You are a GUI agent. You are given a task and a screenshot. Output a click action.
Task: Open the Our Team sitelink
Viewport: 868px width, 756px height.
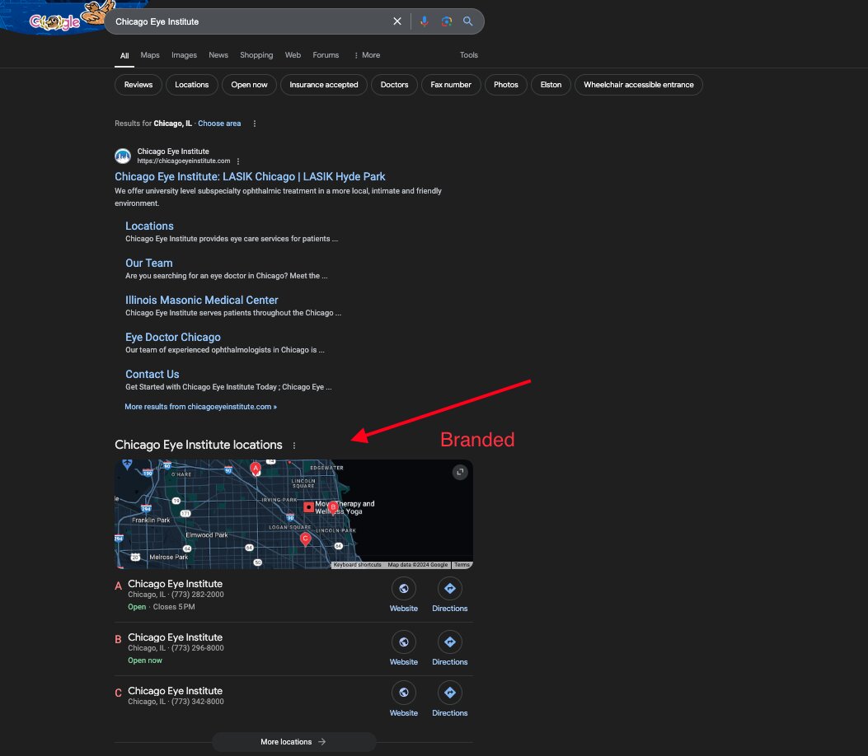click(149, 263)
